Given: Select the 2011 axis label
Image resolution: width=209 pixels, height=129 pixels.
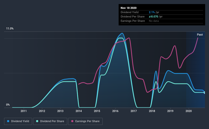Looking at the screenshot, I should tap(24, 111).
